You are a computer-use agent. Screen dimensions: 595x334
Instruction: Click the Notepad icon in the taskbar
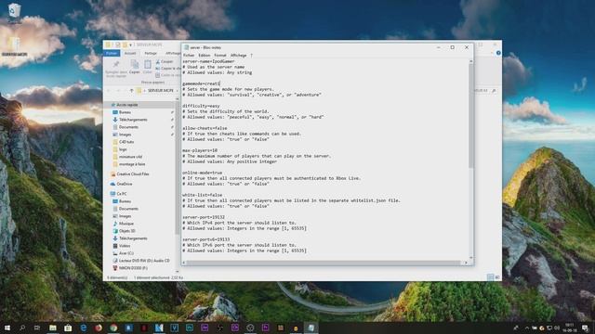coord(311,328)
